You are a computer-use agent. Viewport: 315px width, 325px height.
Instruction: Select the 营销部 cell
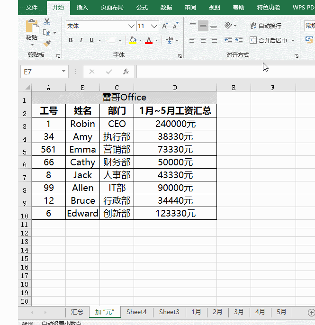(x=117, y=149)
